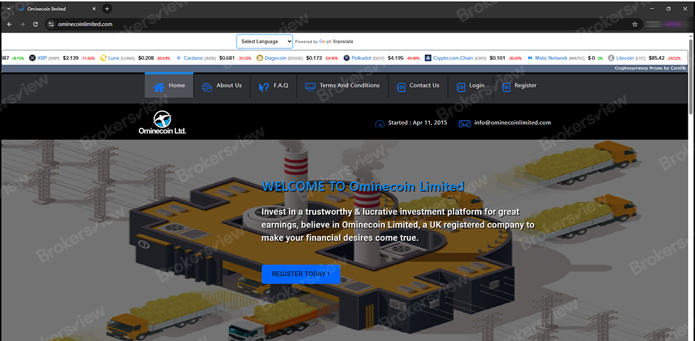Click the browser forward arrow
This screenshot has height=341, width=695.
[22, 24]
